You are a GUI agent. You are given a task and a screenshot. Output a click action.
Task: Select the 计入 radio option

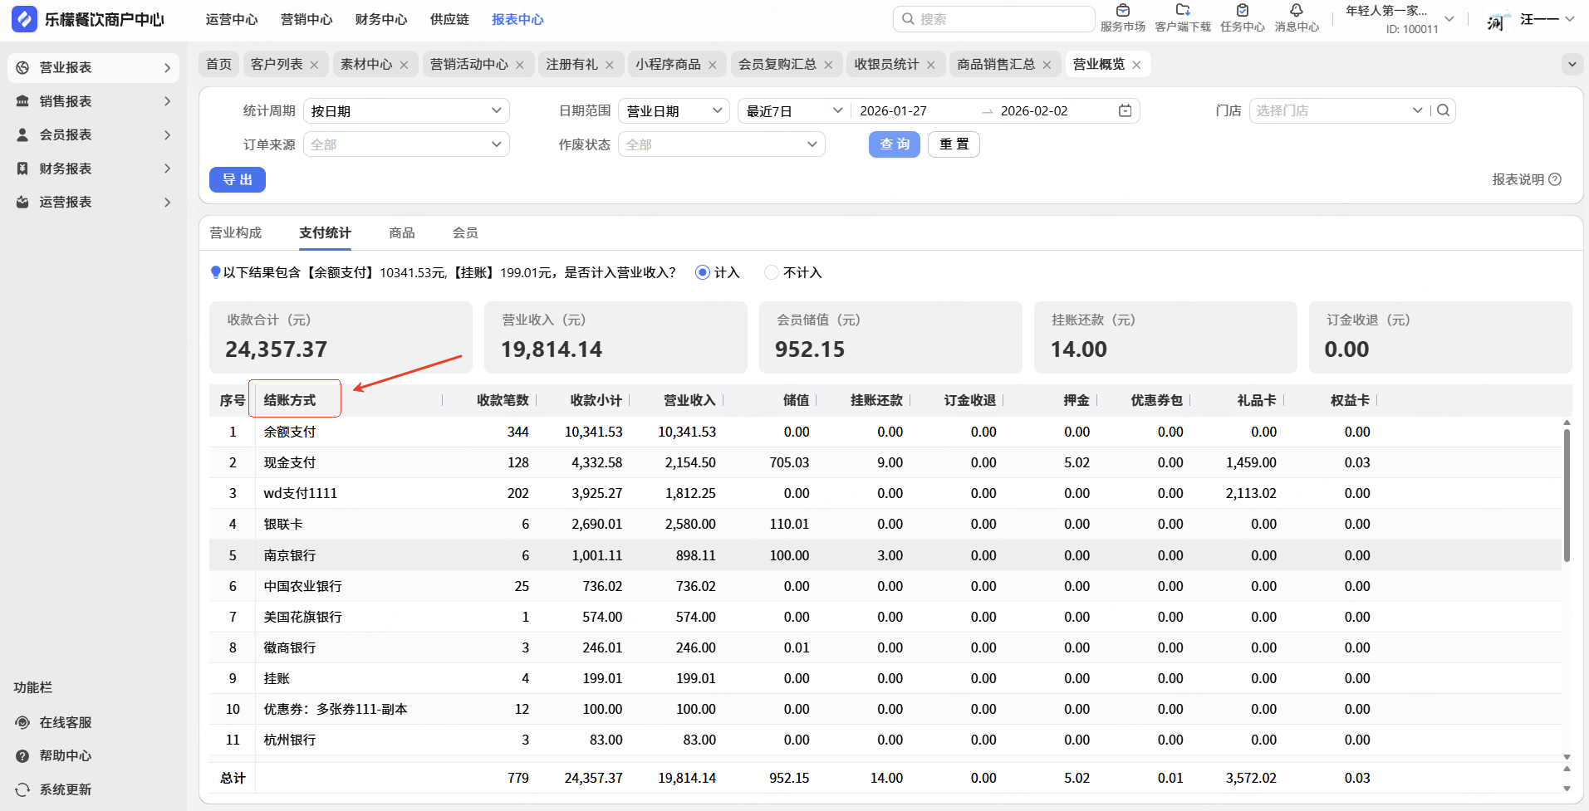[x=703, y=272]
